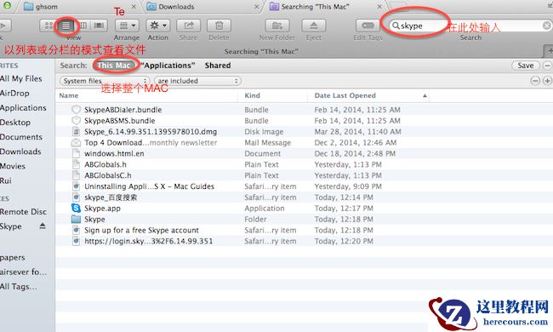Click the New Folder toolbar icon
The image size is (553, 332).
(x=276, y=26)
